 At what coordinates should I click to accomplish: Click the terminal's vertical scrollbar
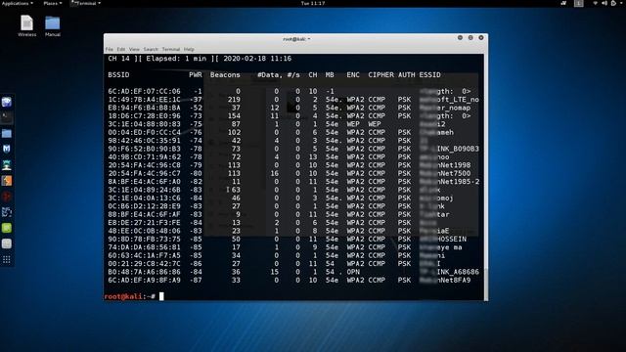click(x=486, y=177)
